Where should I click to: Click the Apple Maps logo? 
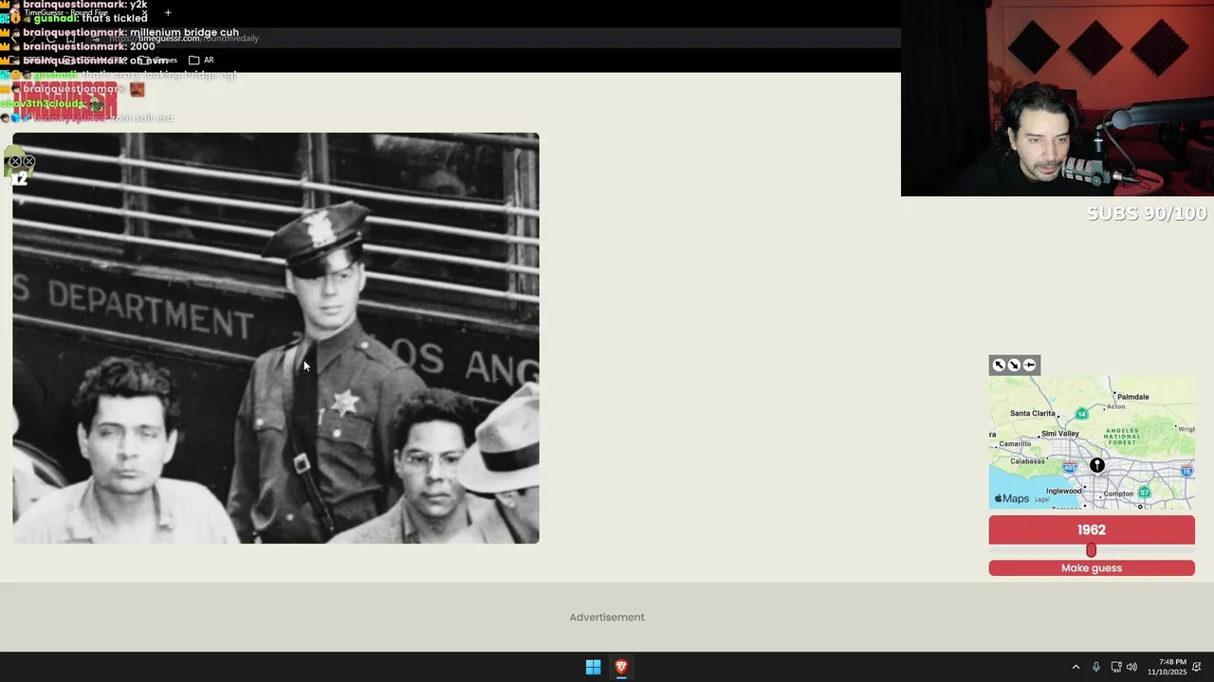[1011, 498]
